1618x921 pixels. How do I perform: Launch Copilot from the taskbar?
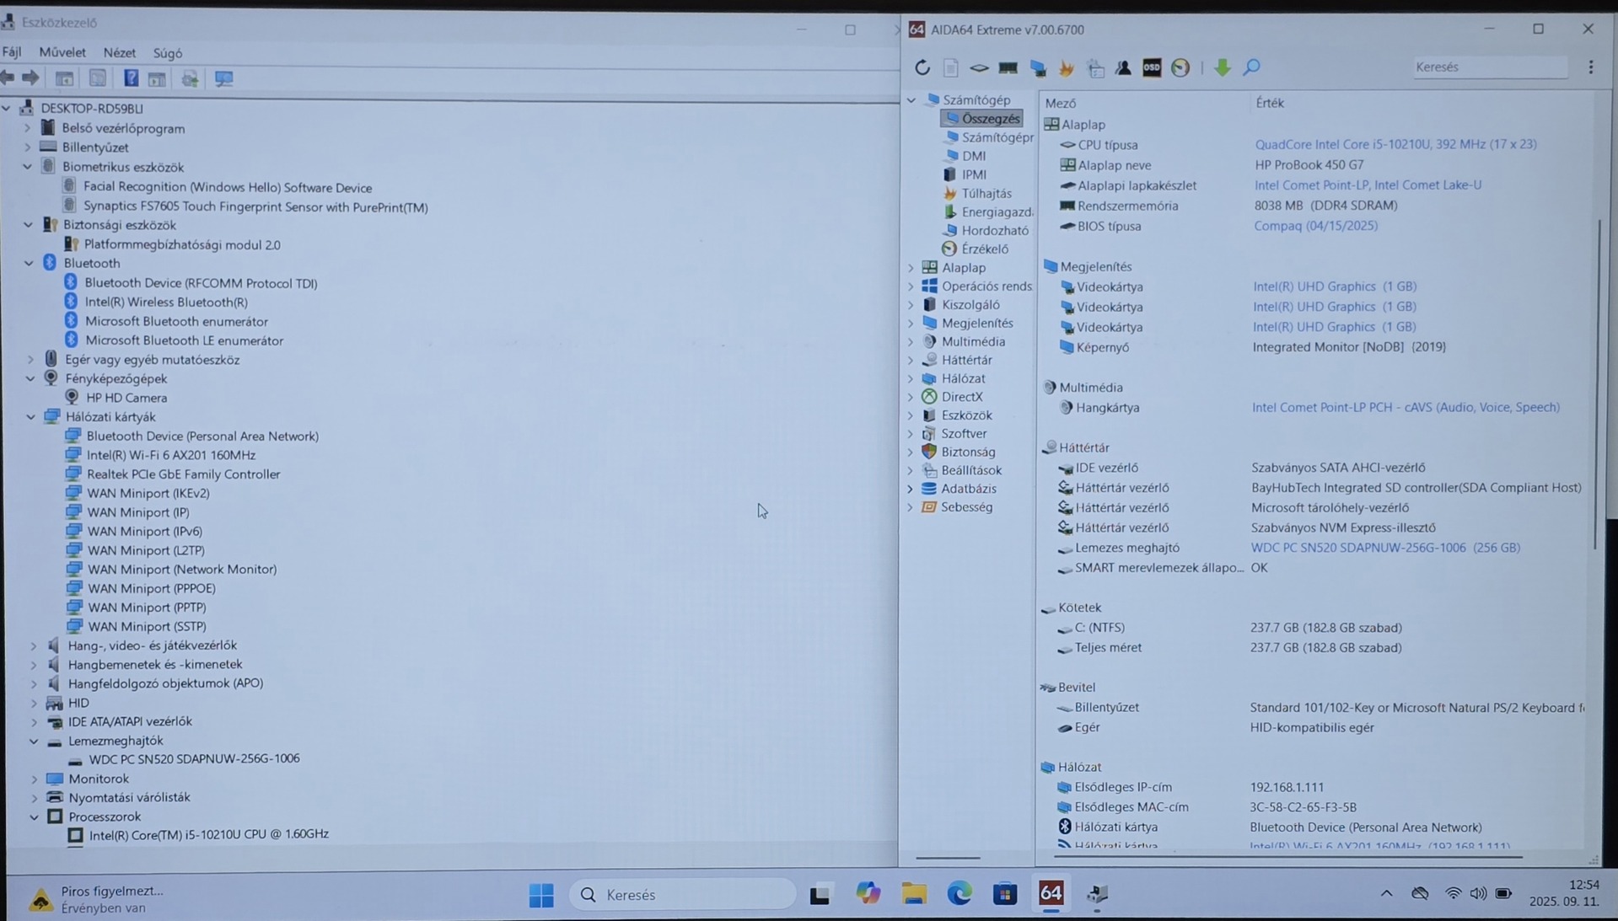coord(868,893)
